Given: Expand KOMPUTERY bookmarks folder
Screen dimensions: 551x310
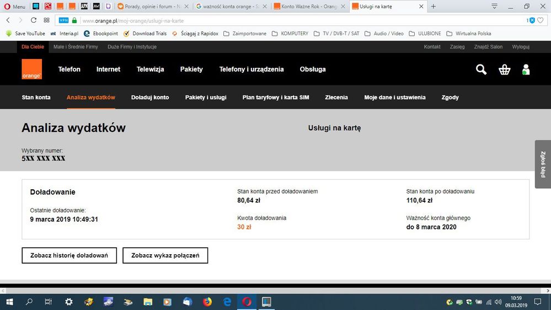Looking at the screenshot, I should pos(290,34).
